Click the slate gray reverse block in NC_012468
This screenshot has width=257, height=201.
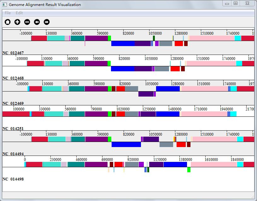point(162,69)
